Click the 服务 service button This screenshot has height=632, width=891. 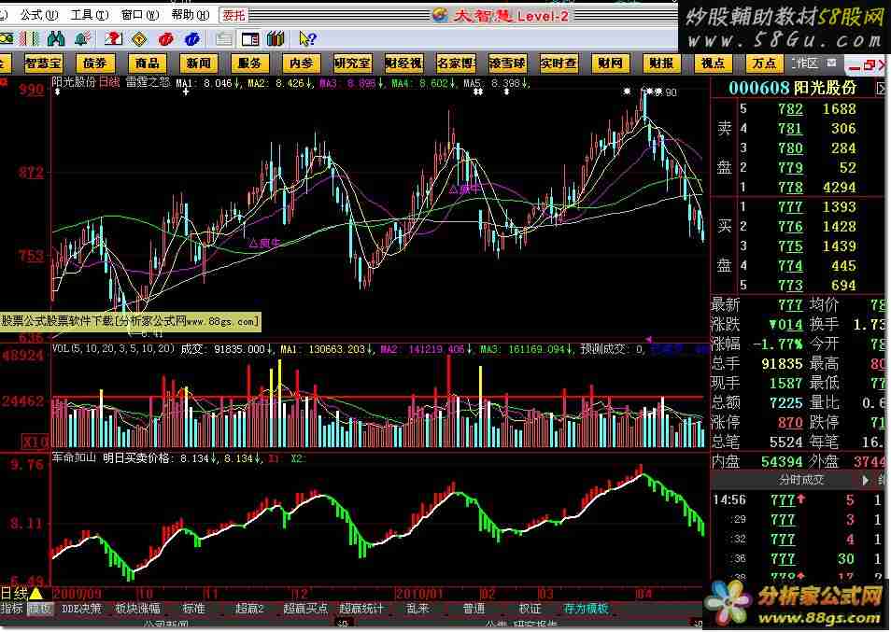[x=249, y=63]
